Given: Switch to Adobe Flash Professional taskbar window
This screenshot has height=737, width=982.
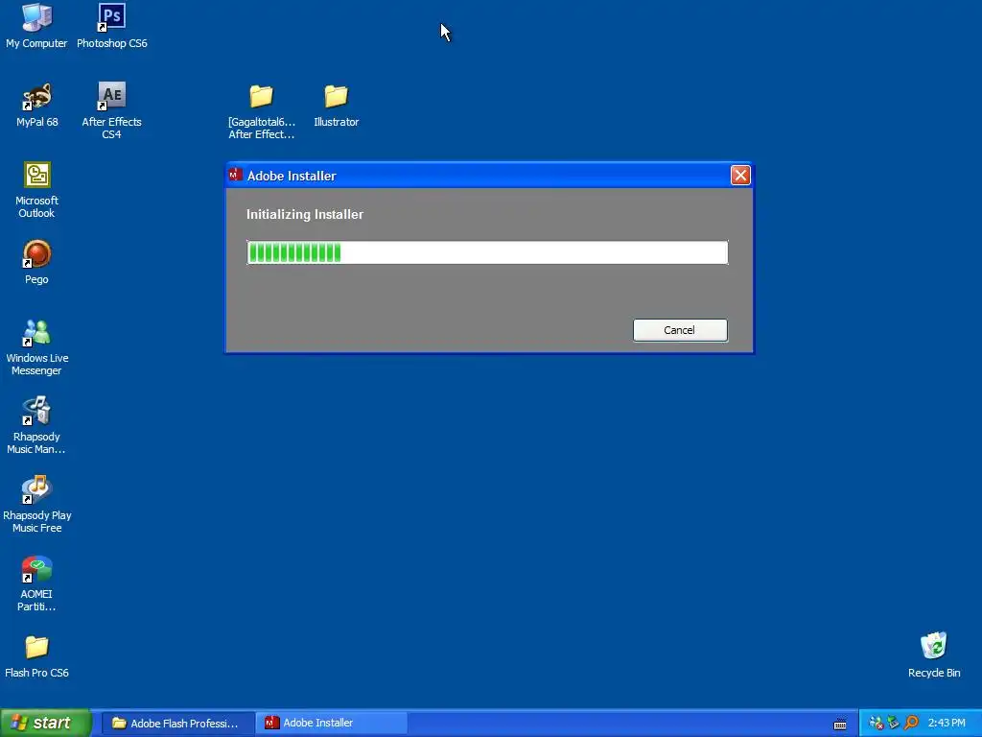Looking at the screenshot, I should pyautogui.click(x=176, y=724).
